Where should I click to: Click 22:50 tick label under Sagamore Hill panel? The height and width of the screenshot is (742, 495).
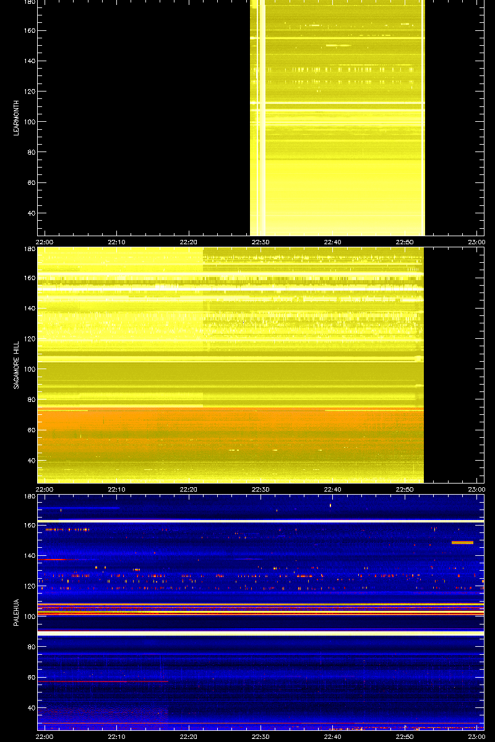click(405, 490)
